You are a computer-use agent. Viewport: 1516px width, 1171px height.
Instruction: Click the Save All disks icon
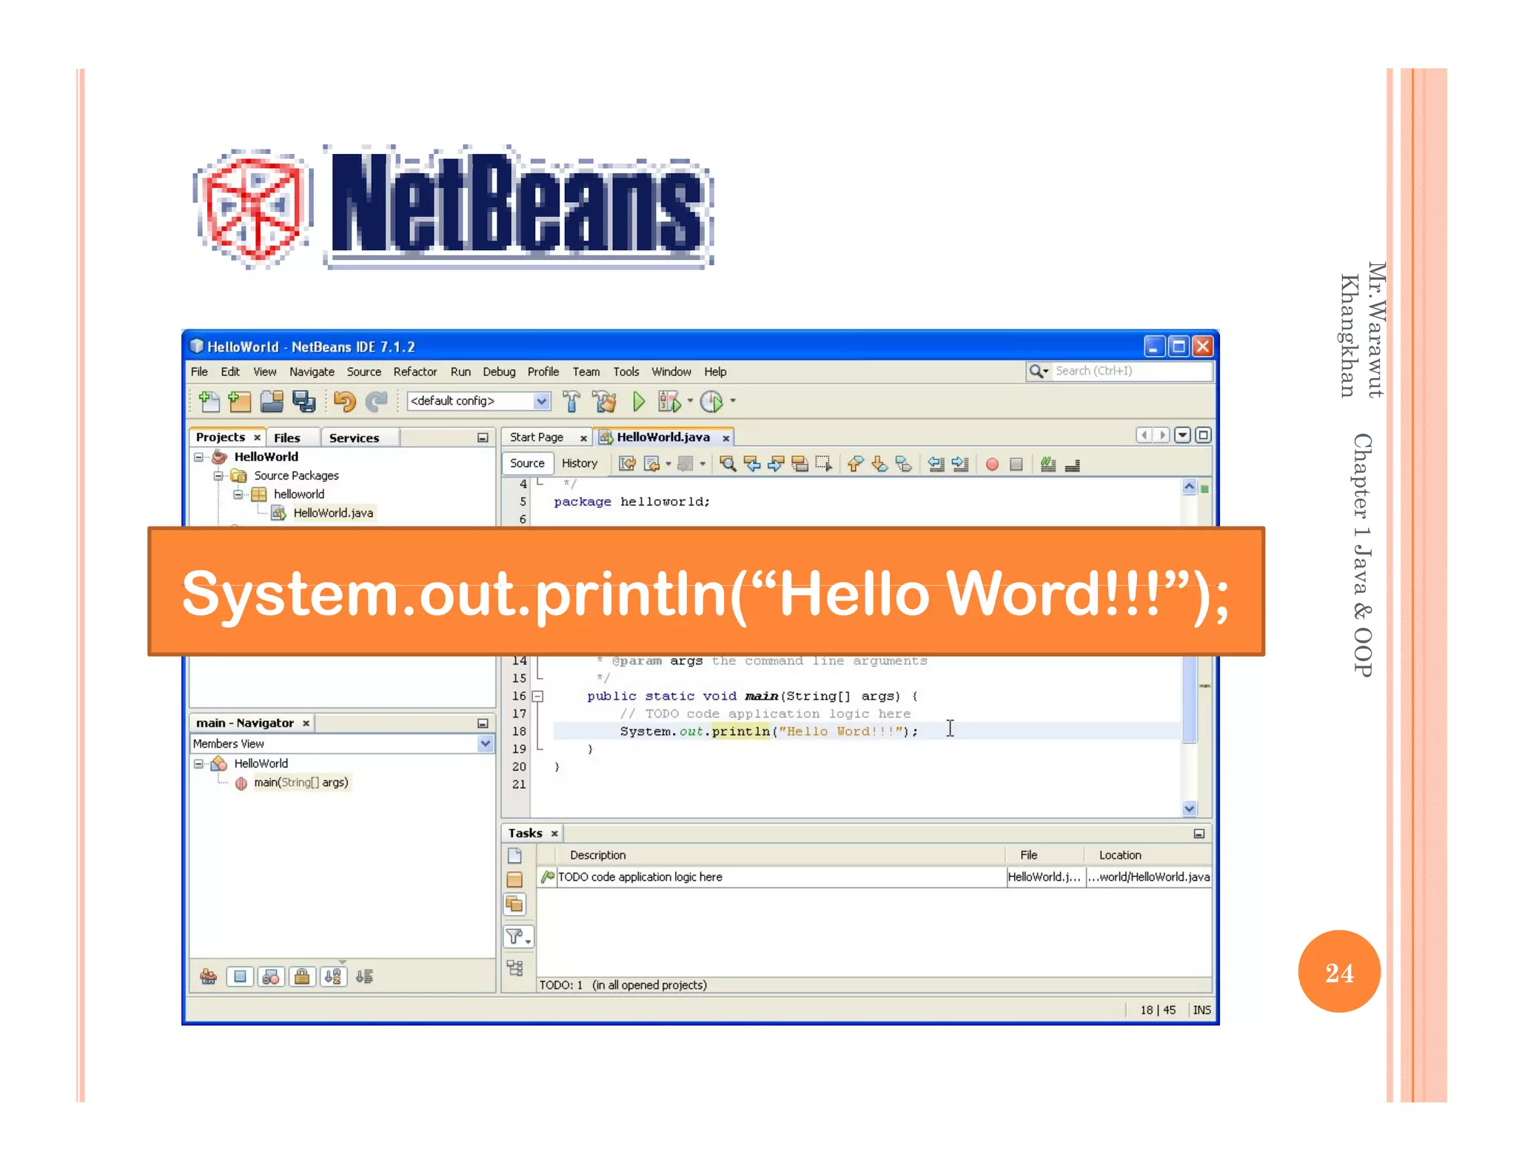point(303,401)
